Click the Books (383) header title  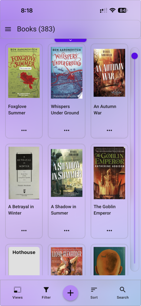[x=36, y=29]
